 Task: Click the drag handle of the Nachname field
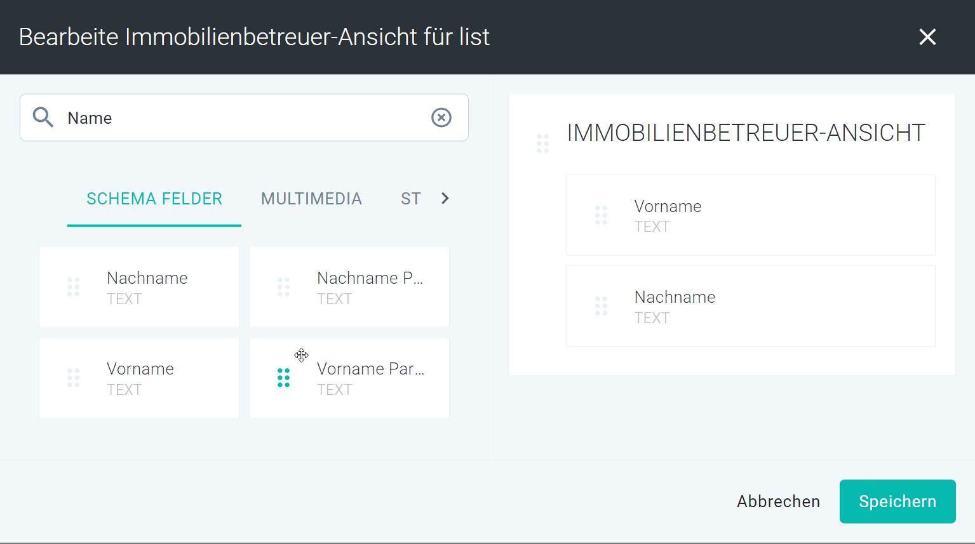point(74,287)
